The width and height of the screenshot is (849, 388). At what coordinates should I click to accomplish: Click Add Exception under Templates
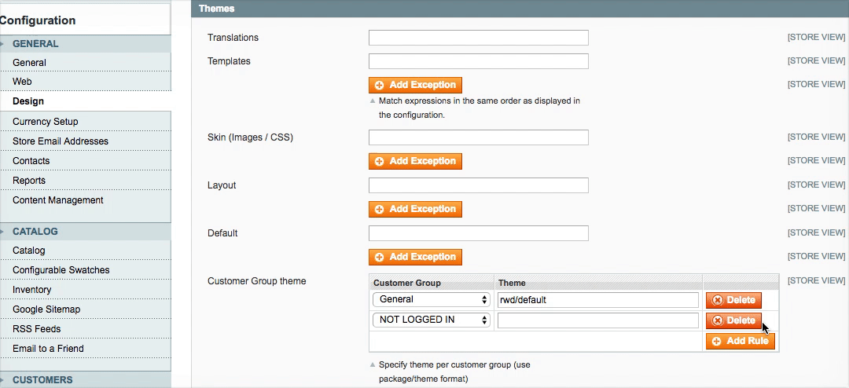[415, 85]
